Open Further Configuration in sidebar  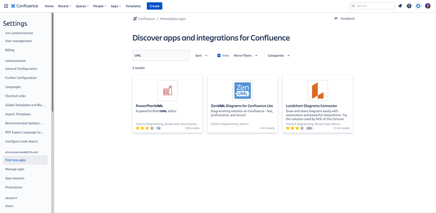21,78
